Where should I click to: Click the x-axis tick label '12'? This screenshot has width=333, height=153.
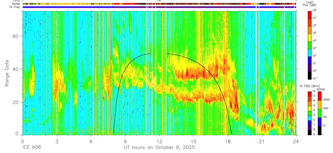[159, 141]
